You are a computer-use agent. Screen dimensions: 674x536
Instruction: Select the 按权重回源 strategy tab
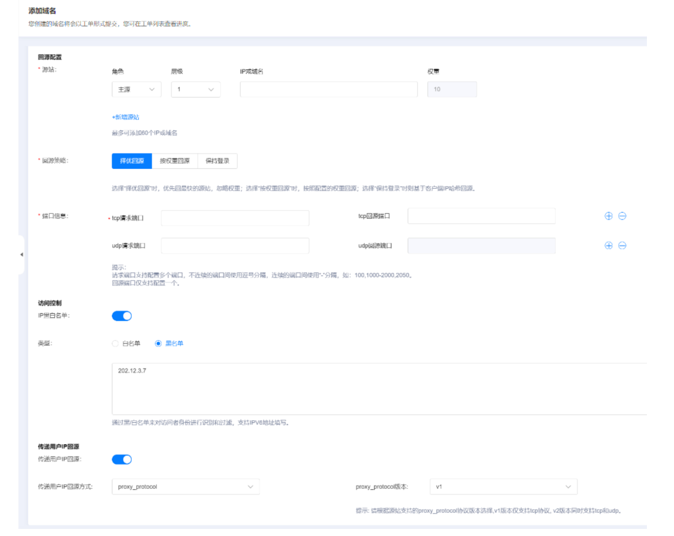coord(174,161)
